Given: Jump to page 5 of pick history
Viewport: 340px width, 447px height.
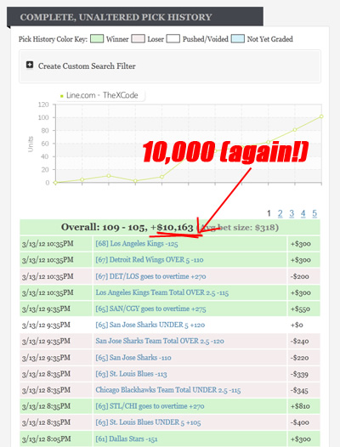Looking at the screenshot, I should [314, 213].
